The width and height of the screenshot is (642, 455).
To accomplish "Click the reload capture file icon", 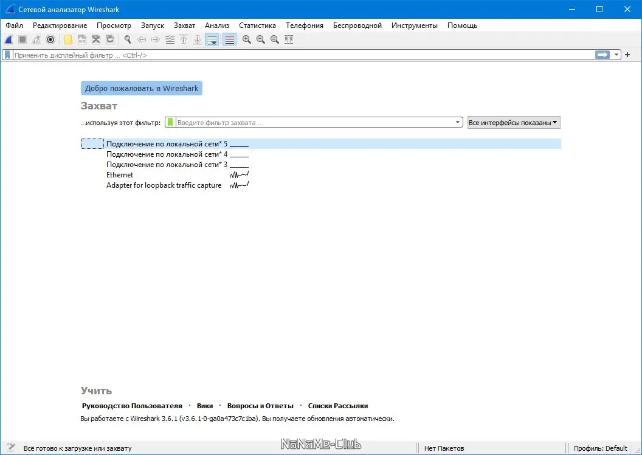I will pyautogui.click(x=109, y=39).
